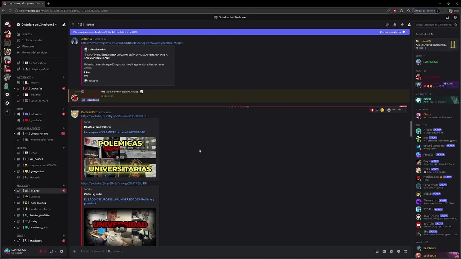This screenshot has height=259, width=461.
Task: Open the emoji picker in message bar
Action: (399, 251)
